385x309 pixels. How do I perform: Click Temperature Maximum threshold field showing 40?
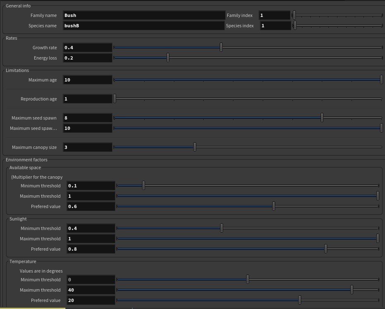(91, 290)
